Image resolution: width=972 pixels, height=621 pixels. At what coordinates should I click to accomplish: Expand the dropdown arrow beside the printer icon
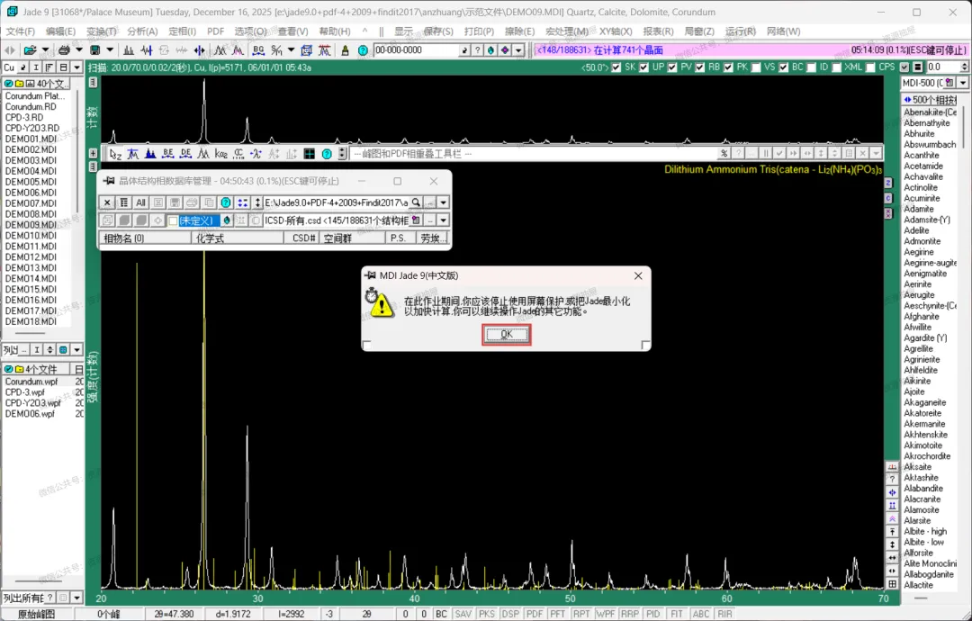[x=78, y=50]
